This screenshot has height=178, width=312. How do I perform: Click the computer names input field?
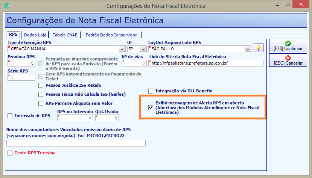point(76,143)
